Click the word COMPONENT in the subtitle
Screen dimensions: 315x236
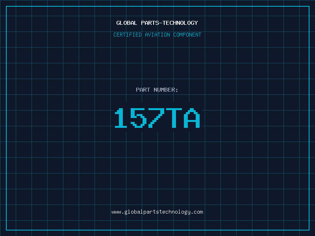pyautogui.click(x=187, y=35)
